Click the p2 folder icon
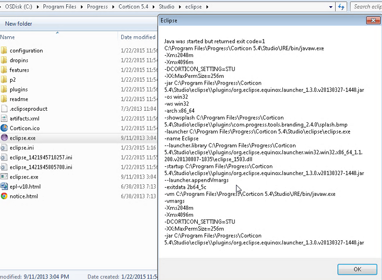This screenshot has width=382, height=280. [x=4, y=80]
